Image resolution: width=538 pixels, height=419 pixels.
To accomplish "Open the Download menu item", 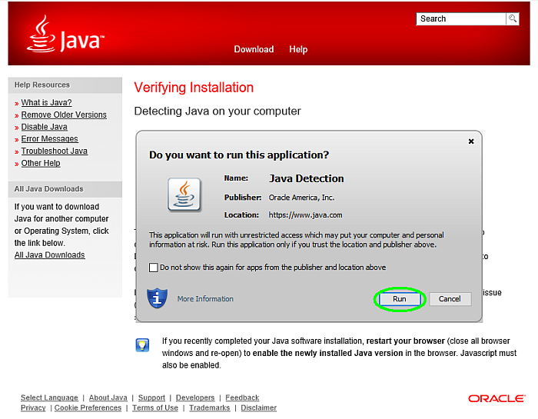I will tap(254, 49).
